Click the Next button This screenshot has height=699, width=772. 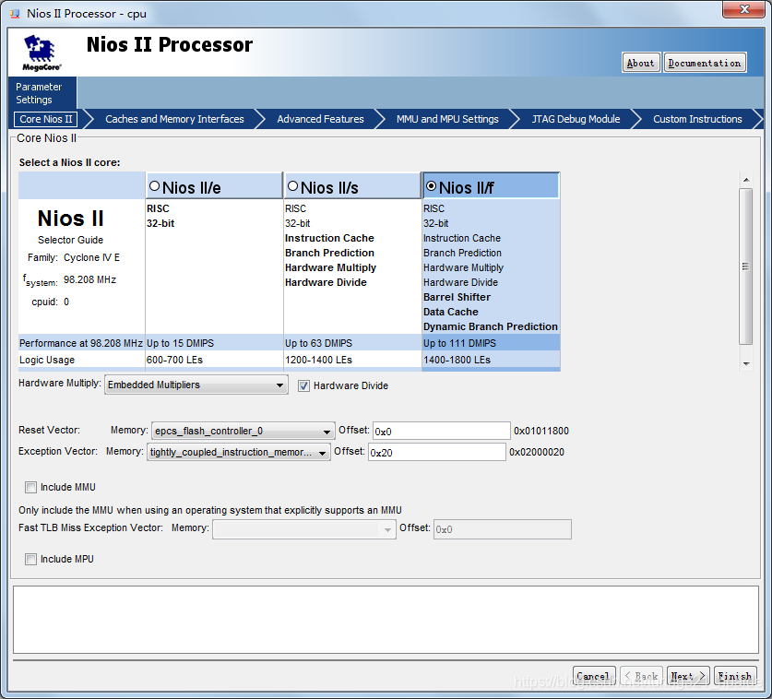pyautogui.click(x=688, y=676)
